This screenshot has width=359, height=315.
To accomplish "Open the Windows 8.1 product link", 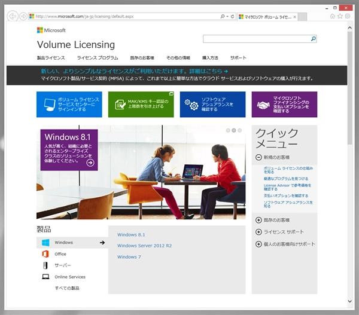I will click(131, 235).
